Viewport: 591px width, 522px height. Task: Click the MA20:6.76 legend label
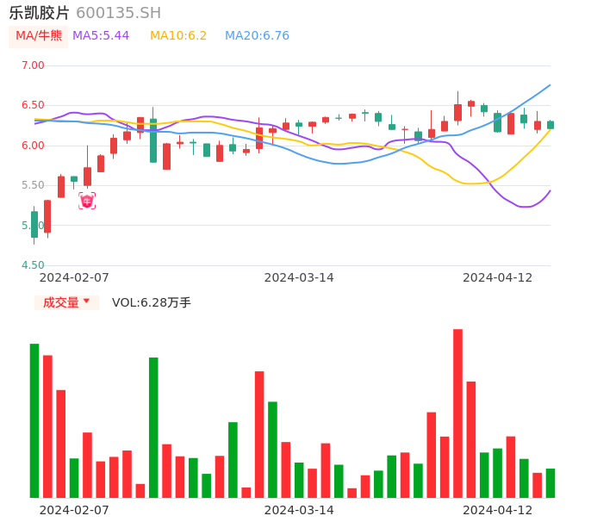coord(257,36)
